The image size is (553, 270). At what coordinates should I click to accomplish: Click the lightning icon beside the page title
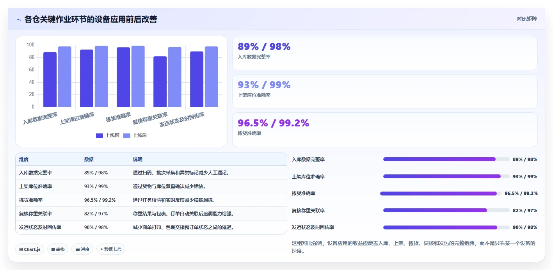(19, 20)
